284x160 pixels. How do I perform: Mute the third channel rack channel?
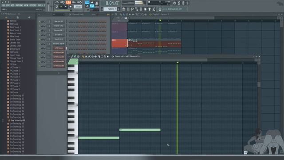(x=39, y=30)
